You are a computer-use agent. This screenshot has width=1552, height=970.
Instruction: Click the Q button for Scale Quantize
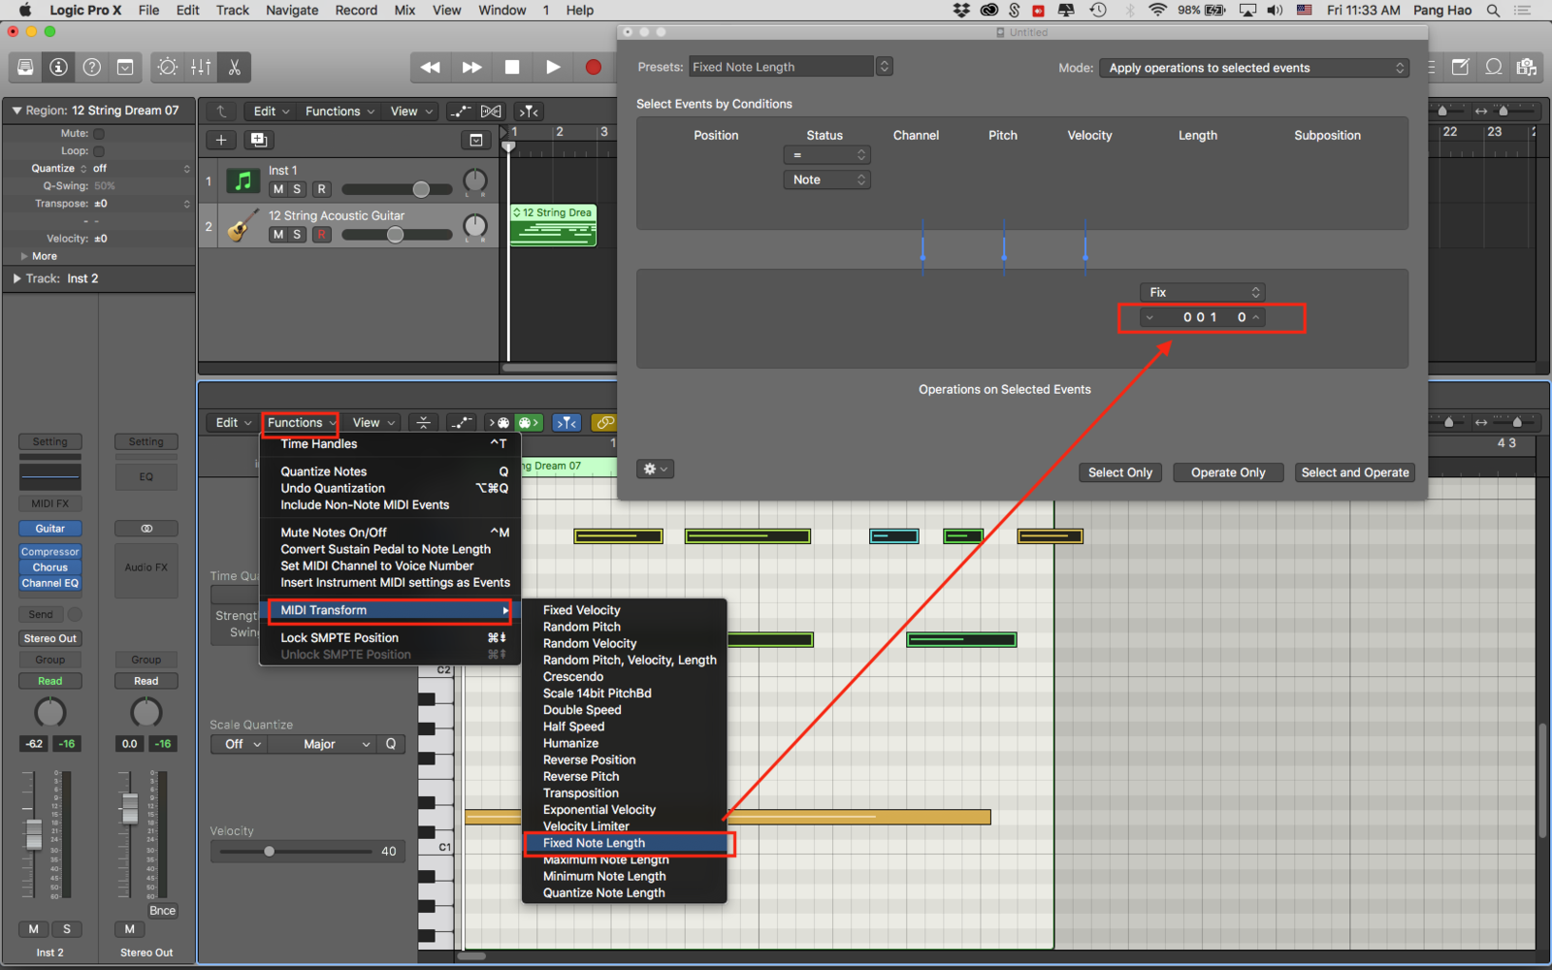tap(391, 744)
